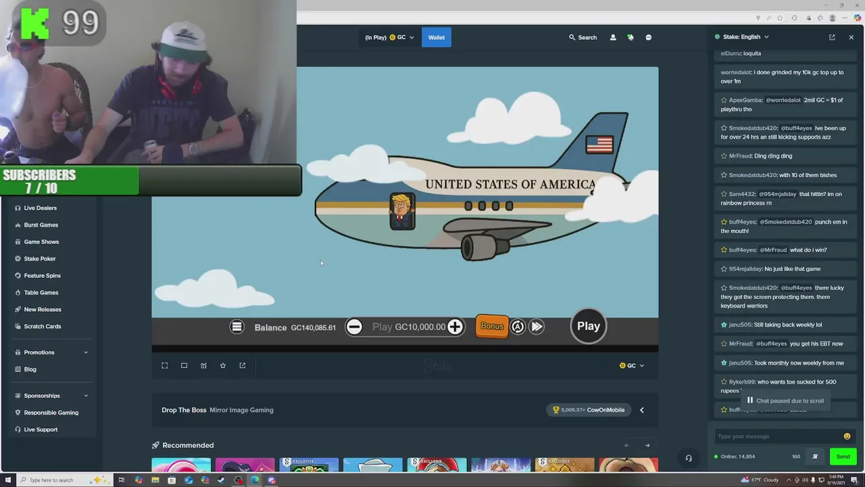Open the (In Play) GC balance dropdown
The width and height of the screenshot is (865, 487).
pyautogui.click(x=389, y=37)
